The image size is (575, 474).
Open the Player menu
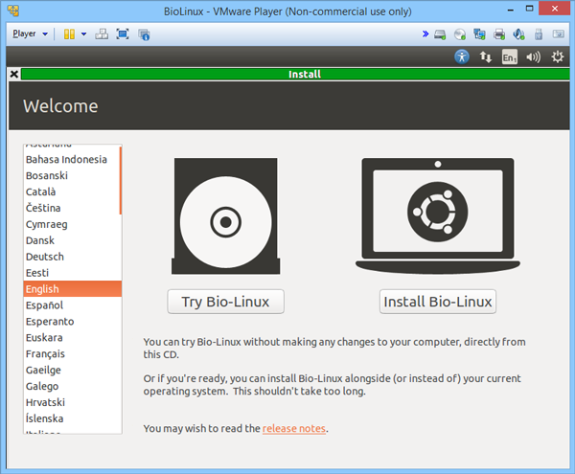point(30,34)
